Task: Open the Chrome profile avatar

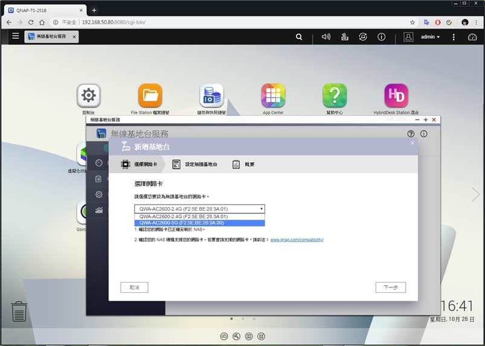Action: (465, 22)
